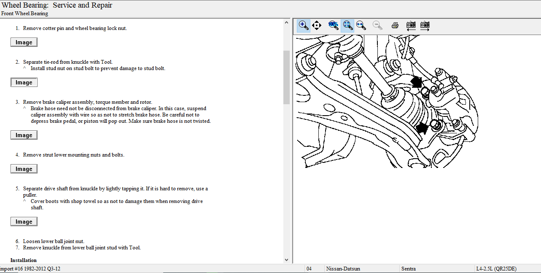Screen dimensions: 541x273
Task: Open Image for tie-rod separation step
Action: point(24,82)
